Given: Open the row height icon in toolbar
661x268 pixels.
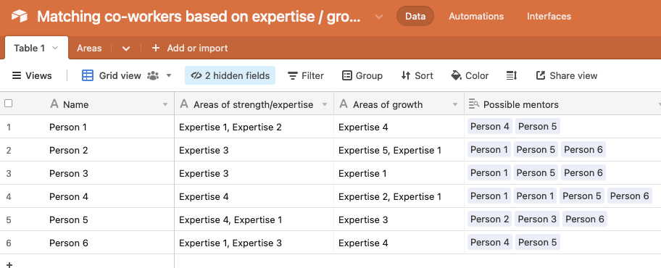Looking at the screenshot, I should point(512,76).
